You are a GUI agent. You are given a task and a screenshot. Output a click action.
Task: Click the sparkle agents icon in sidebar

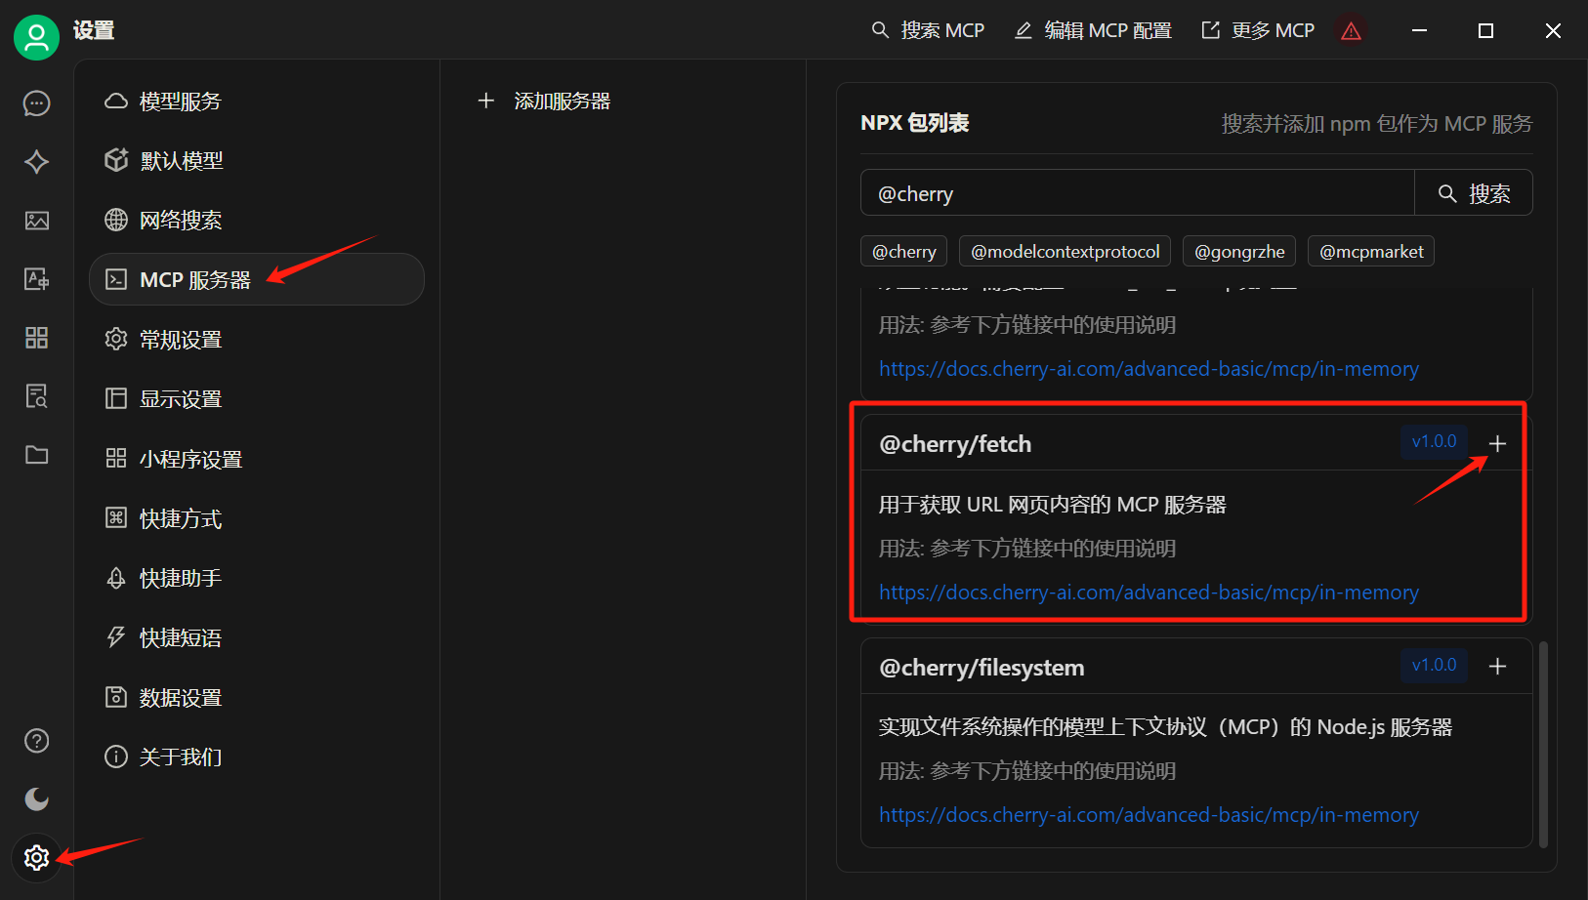point(36,162)
